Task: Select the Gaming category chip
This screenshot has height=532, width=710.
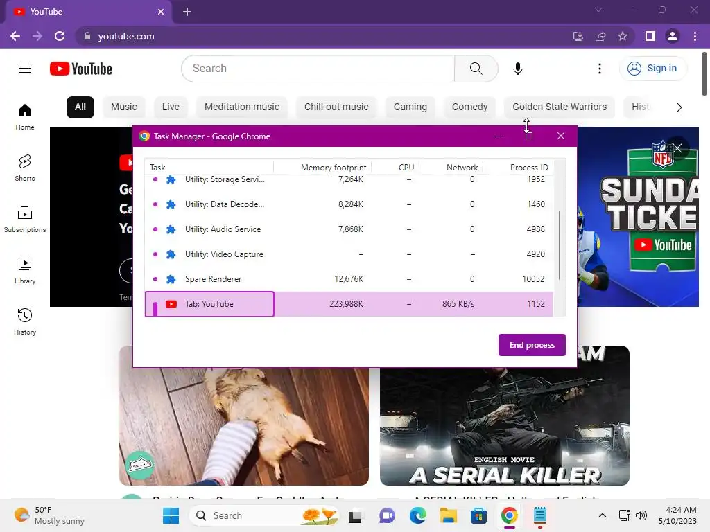Action: click(410, 107)
